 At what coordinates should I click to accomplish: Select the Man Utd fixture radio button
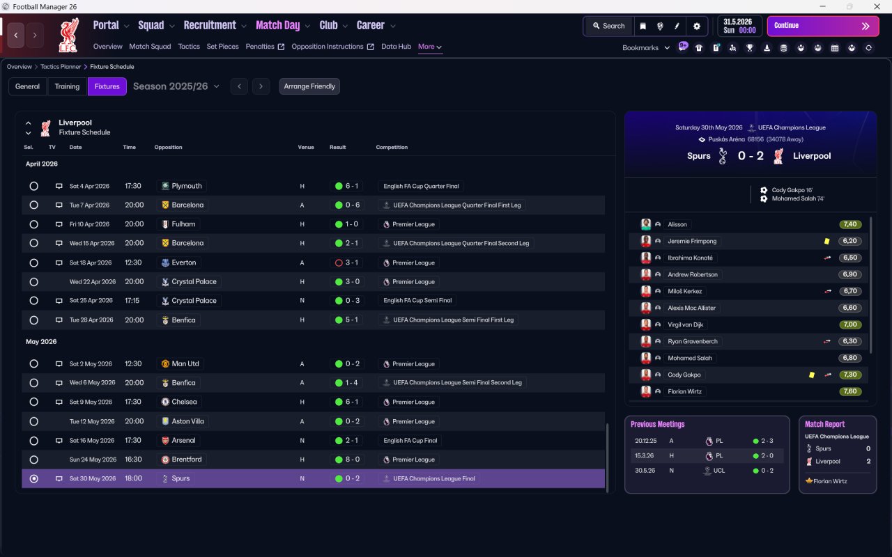33,363
